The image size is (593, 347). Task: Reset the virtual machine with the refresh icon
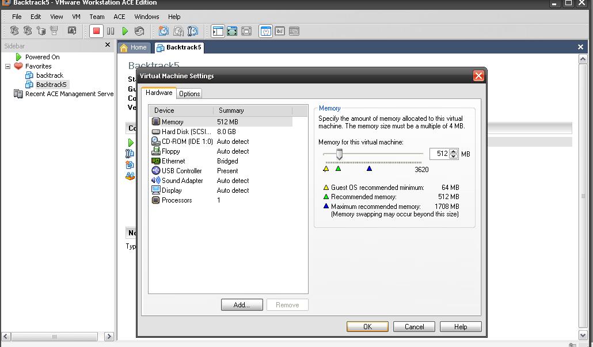pyautogui.click(x=139, y=31)
